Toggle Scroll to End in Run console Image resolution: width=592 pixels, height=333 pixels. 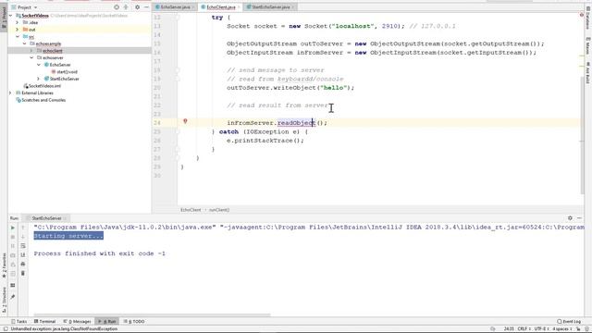click(22, 255)
